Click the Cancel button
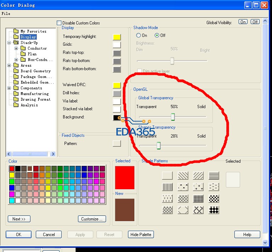Viewport: 272px width, 252px height. pyautogui.click(x=49, y=235)
